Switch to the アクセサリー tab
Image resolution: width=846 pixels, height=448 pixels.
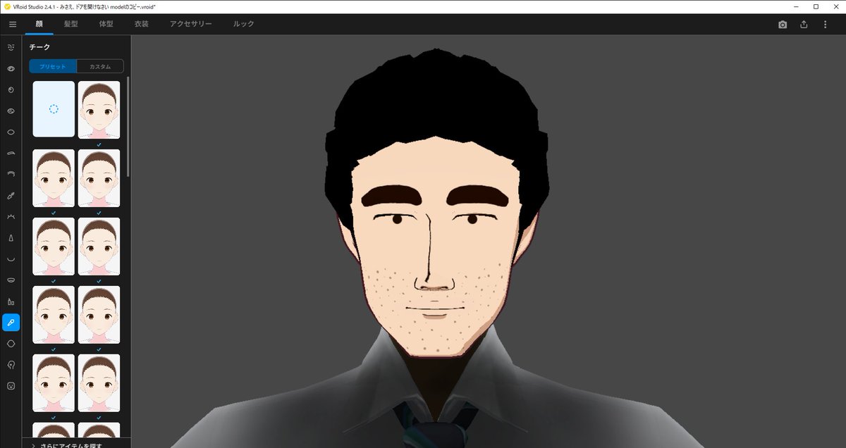coord(190,24)
